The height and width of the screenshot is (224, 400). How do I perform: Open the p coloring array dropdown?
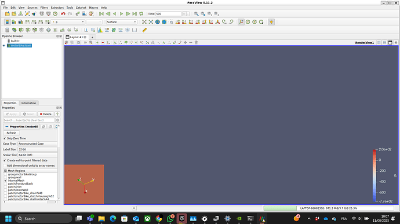pyautogui.click(x=68, y=22)
